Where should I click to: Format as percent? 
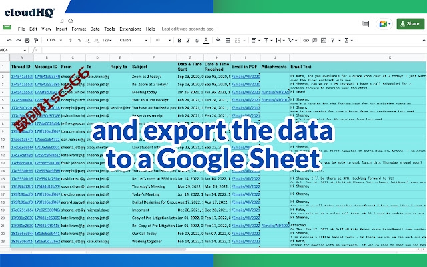tap(79, 40)
